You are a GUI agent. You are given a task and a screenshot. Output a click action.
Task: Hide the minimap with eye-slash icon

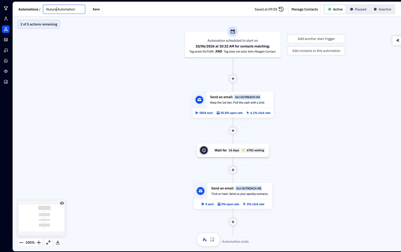62,203
